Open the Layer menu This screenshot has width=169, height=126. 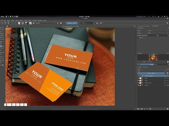pos(17,20)
